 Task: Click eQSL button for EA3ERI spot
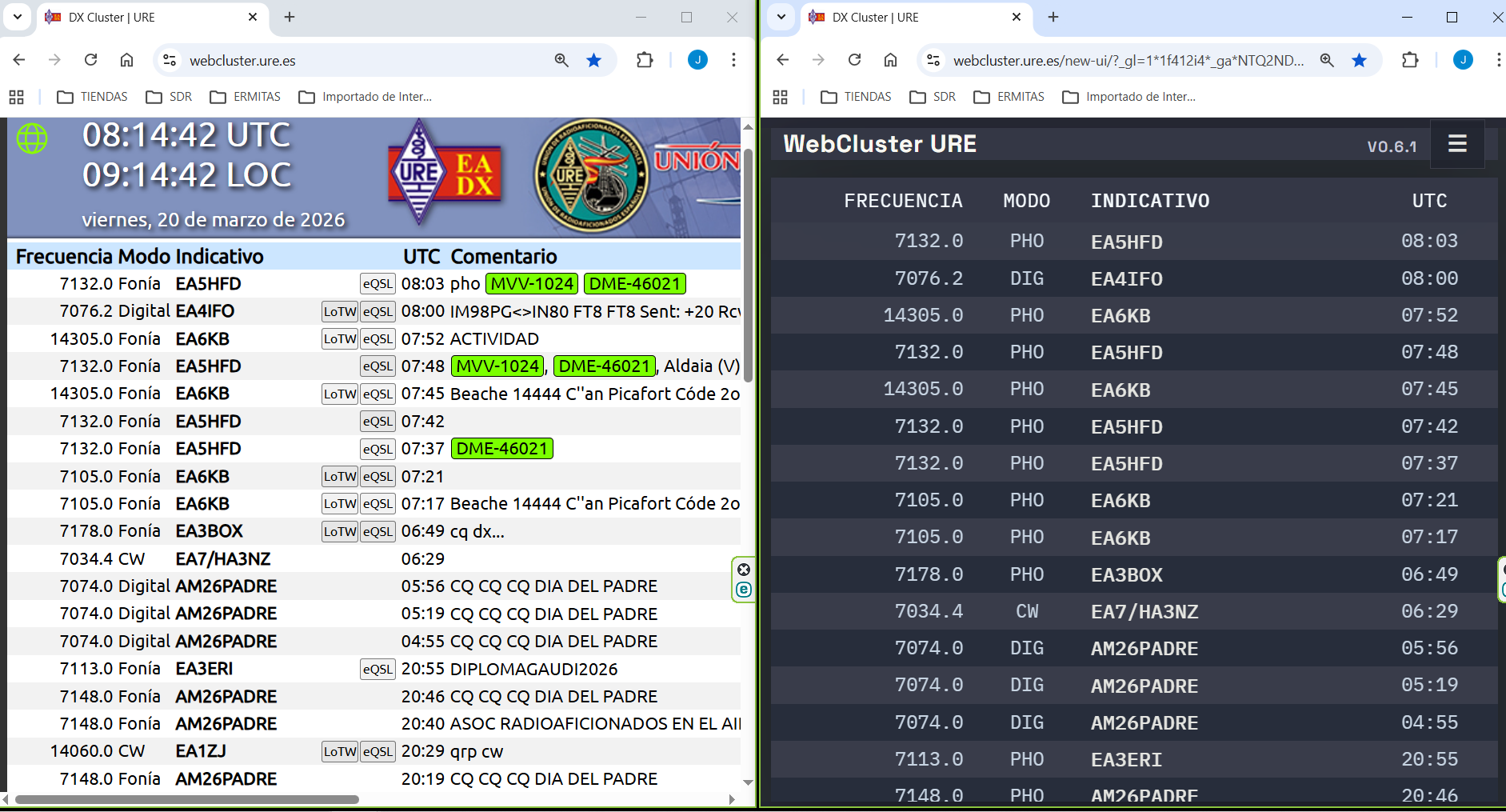[377, 670]
